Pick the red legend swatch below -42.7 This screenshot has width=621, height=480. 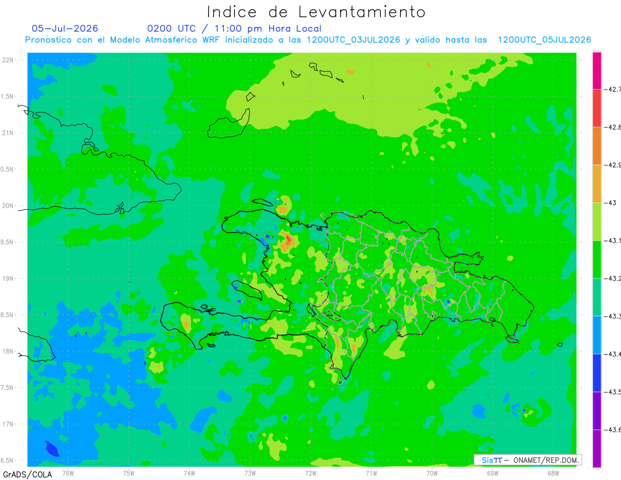pos(597,108)
